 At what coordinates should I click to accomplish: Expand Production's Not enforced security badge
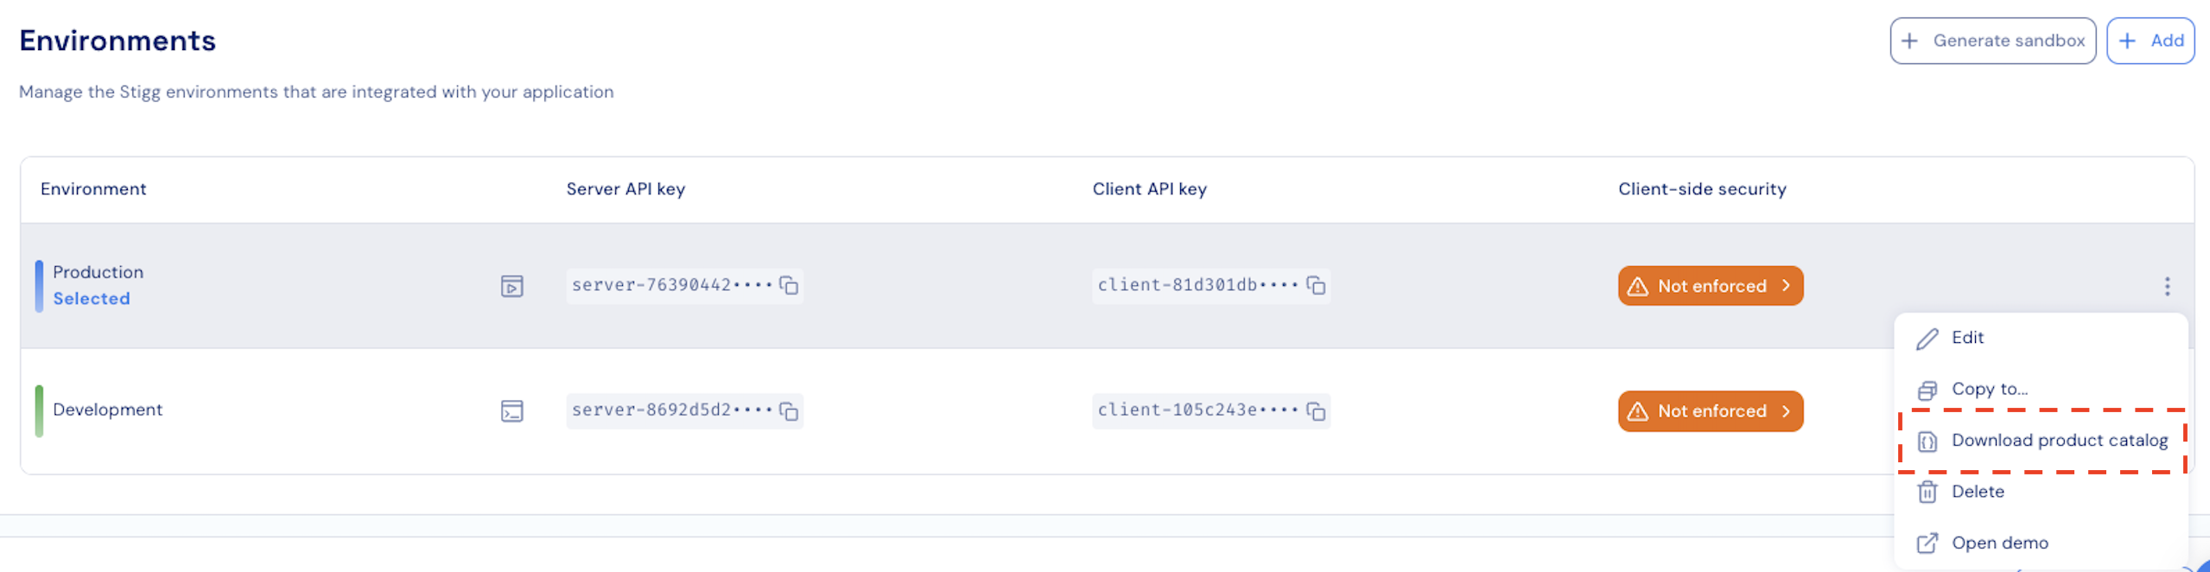[1710, 286]
